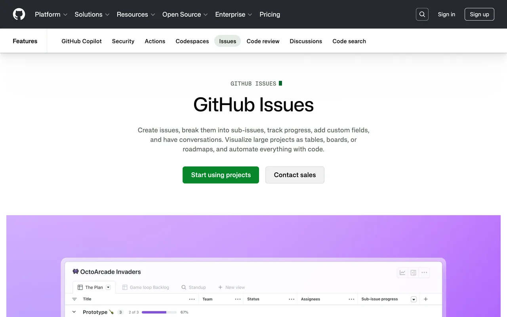507x317 pixels.
Task: Open the Title column options dots
Action: click(192, 299)
